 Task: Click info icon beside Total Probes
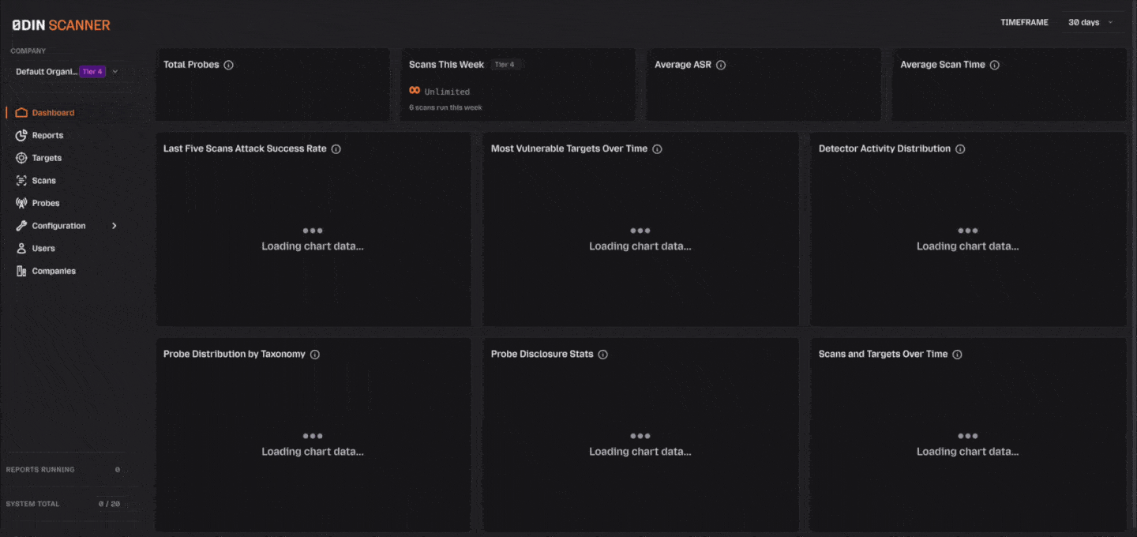point(229,65)
